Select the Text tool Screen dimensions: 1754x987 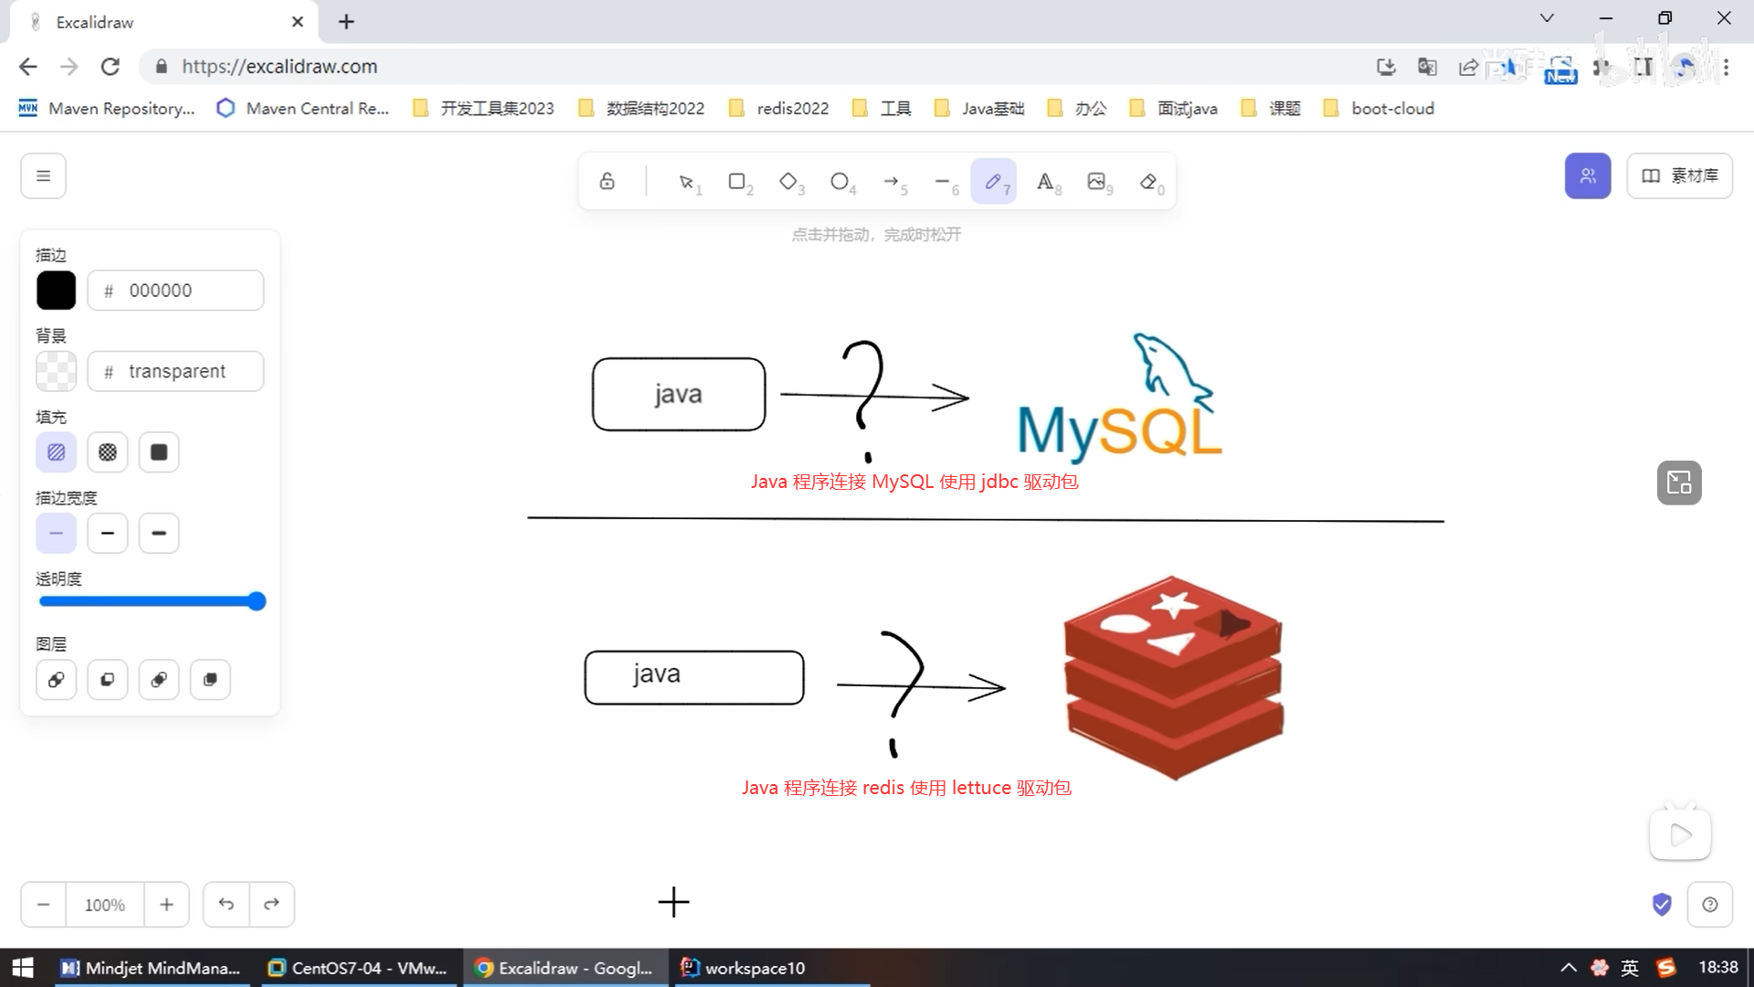point(1045,181)
